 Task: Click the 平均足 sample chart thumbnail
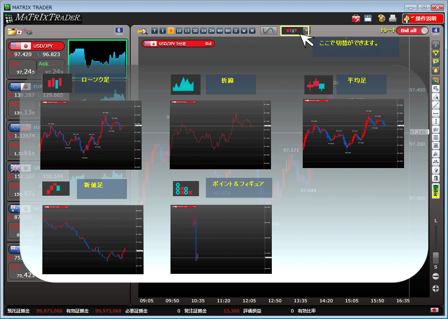tap(353, 133)
